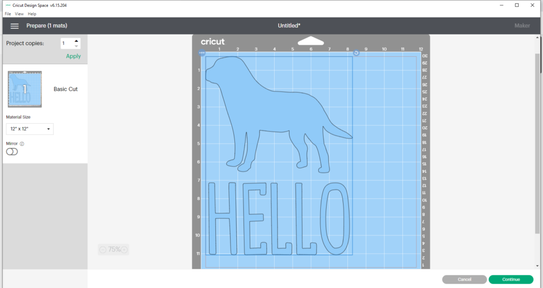Click the Cricut Design Space app icon
This screenshot has width=543, height=288.
(7, 5)
